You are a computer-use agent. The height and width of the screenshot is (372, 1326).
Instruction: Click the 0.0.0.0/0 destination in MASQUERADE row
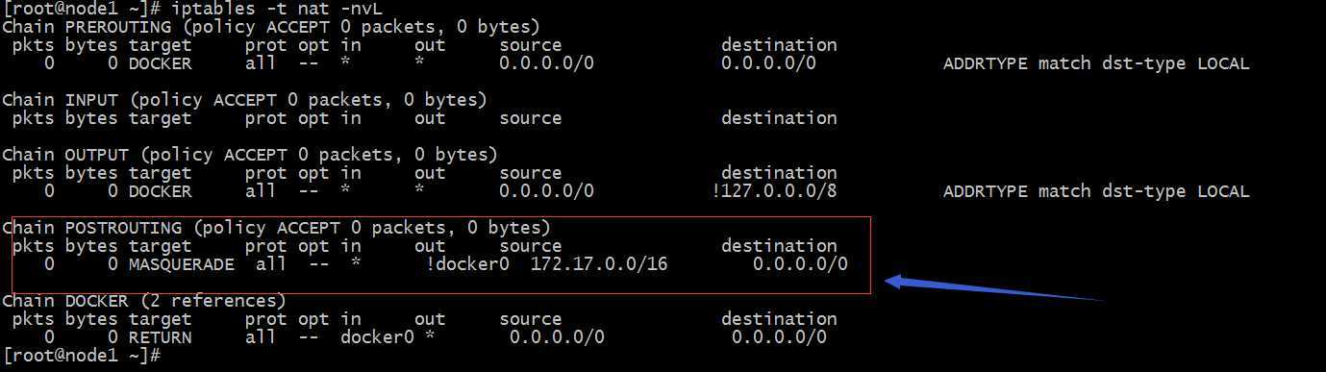pos(800,264)
